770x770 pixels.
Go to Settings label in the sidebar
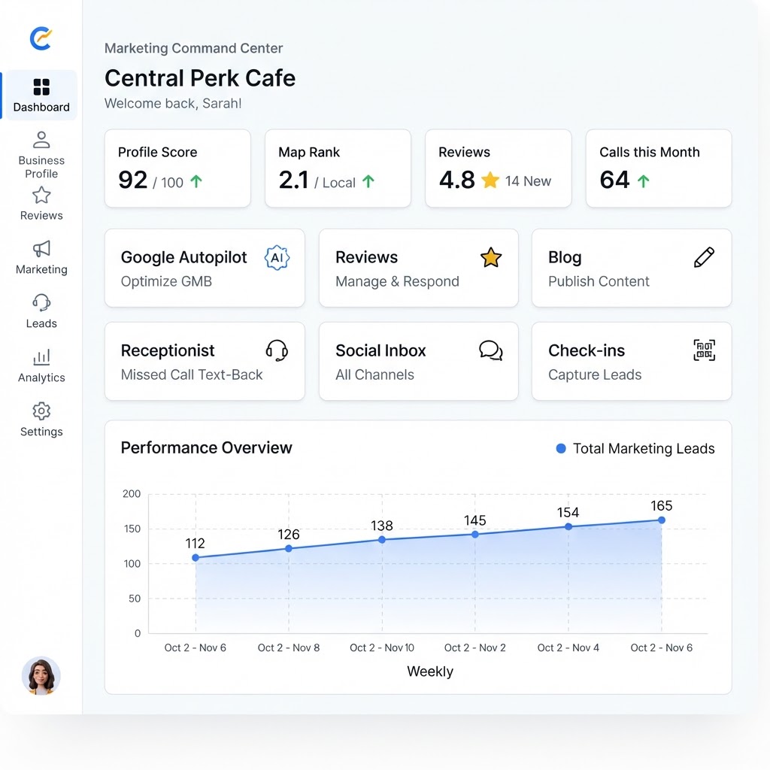[x=41, y=432]
